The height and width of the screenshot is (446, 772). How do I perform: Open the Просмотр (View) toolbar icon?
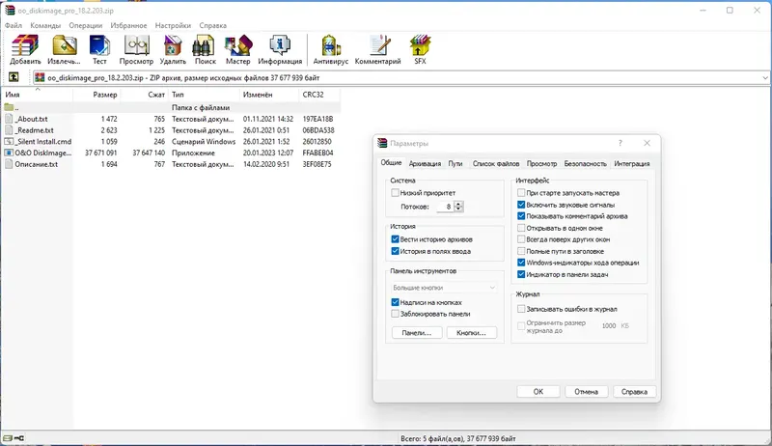coord(136,45)
